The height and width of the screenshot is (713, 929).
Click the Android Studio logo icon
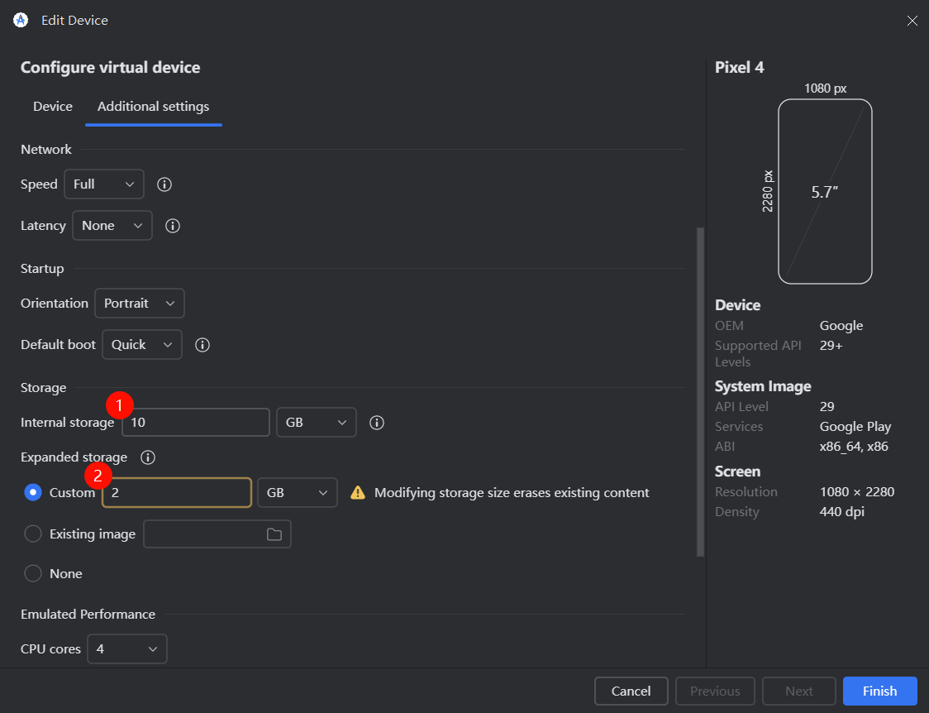pos(21,20)
